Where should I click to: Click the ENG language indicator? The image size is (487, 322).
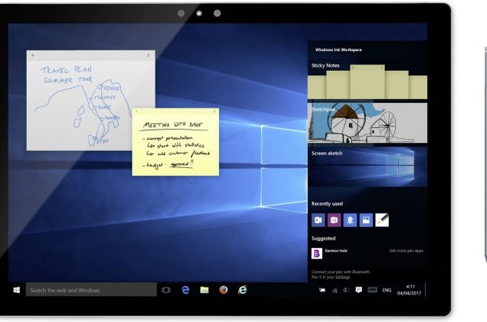[386, 290]
